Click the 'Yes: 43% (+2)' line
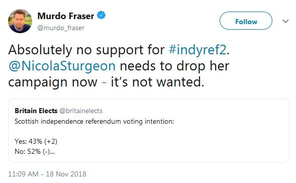296x183 pixels. pos(36,141)
